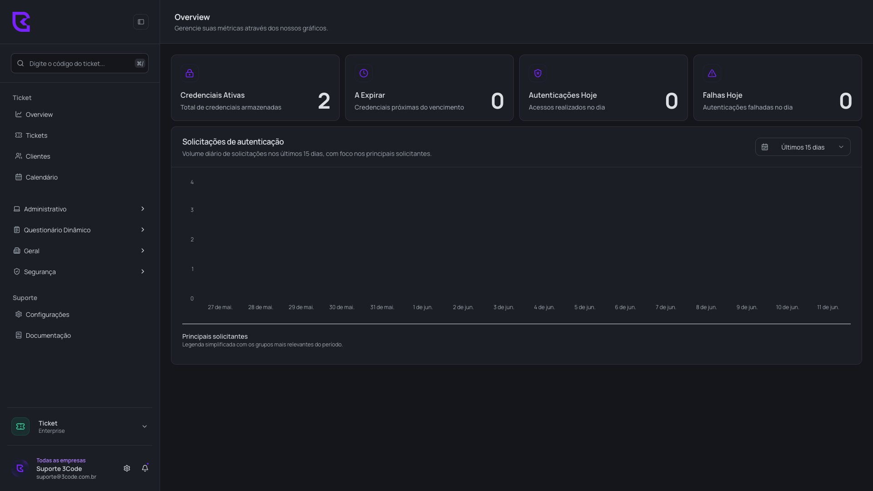Click the Credenciais Ativas lock icon
This screenshot has height=491, width=873.
point(190,73)
